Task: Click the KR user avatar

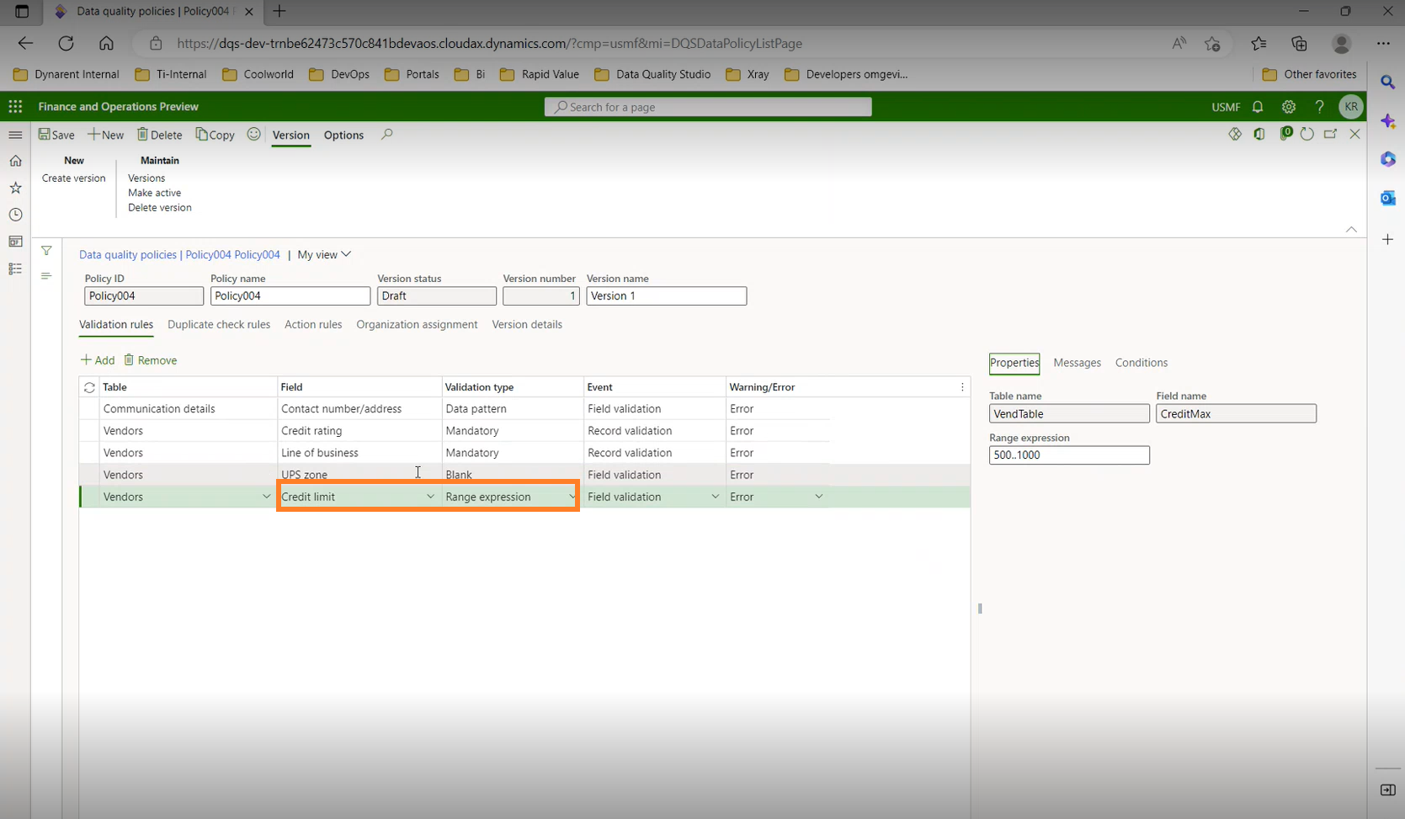Action: tap(1351, 107)
